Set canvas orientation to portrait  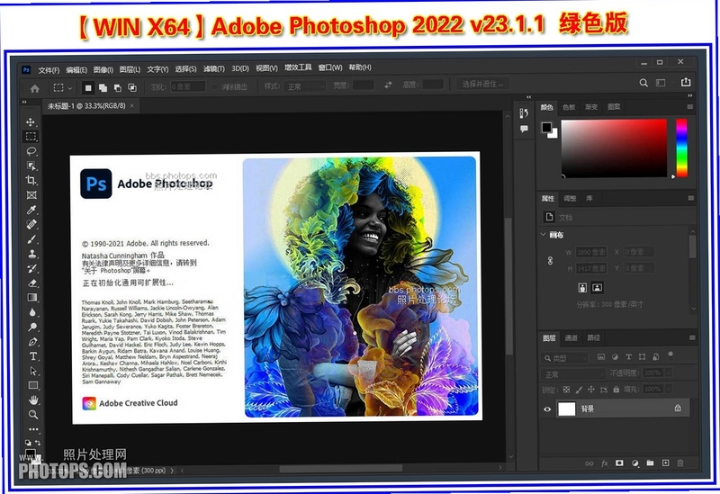pos(582,288)
